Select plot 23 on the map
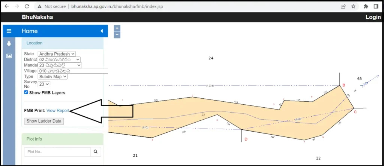The height and width of the screenshot is (166, 384). (x=203, y=114)
